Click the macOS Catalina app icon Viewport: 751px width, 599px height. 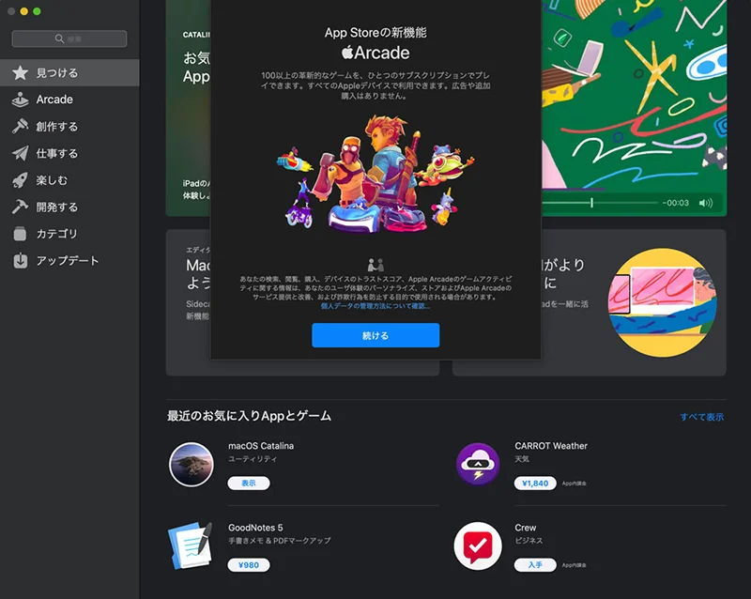[x=192, y=465]
